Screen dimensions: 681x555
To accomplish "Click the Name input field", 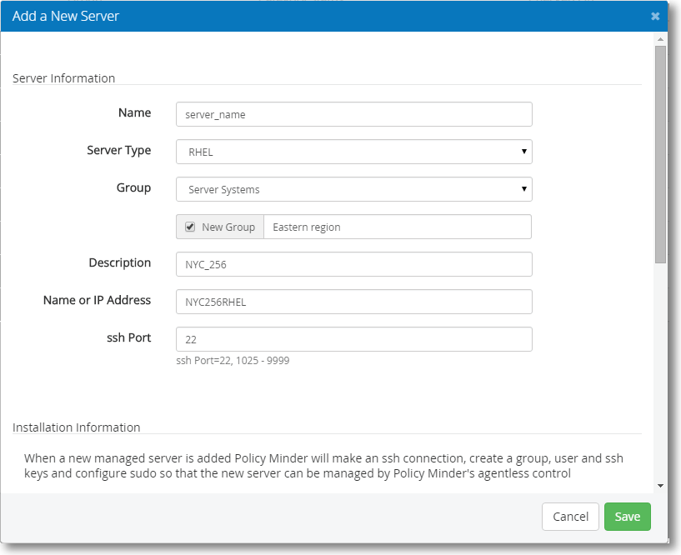I will [354, 114].
